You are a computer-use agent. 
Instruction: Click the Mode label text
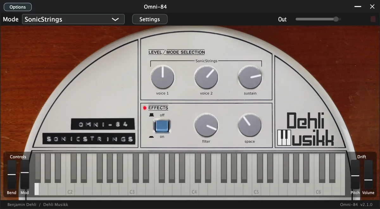point(11,19)
